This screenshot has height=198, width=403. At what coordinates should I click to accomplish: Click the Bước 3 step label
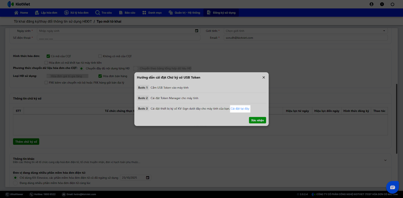click(143, 109)
